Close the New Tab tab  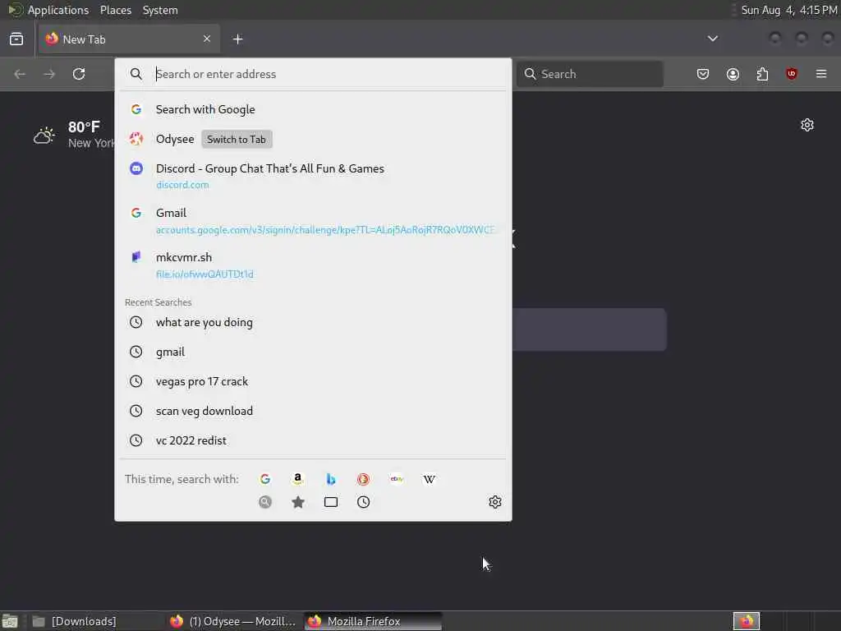pos(206,39)
